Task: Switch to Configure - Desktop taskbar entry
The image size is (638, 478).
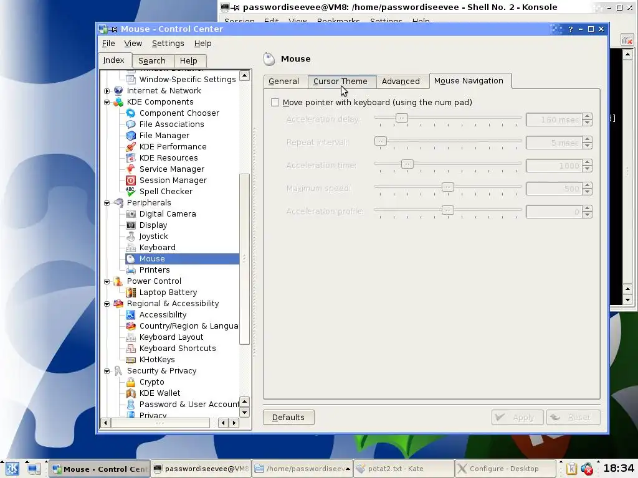Action: click(x=505, y=469)
